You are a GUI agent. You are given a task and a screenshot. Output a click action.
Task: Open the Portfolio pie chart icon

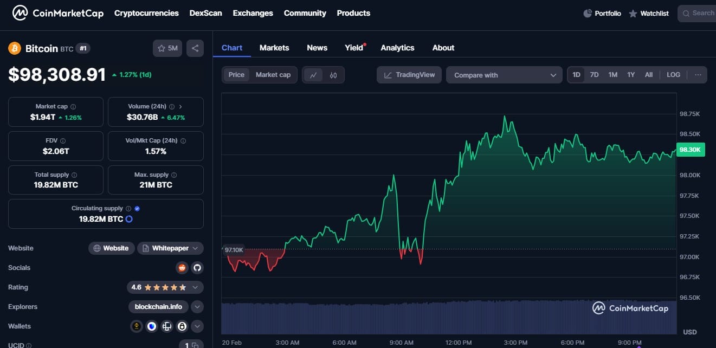click(x=588, y=13)
